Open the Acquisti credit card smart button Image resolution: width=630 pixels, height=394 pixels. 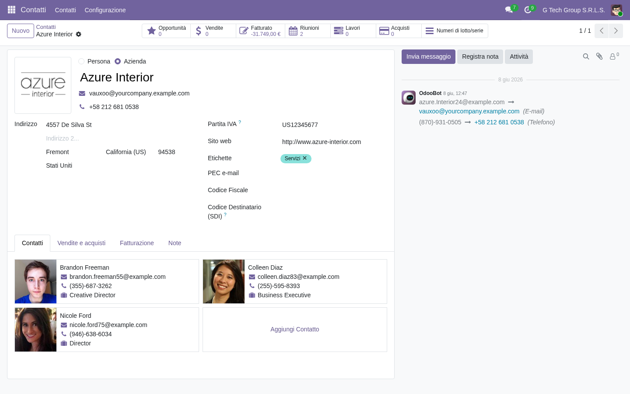(399, 31)
